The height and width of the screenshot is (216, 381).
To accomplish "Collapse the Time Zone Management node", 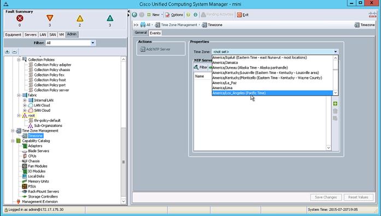I will click(x=13, y=131).
